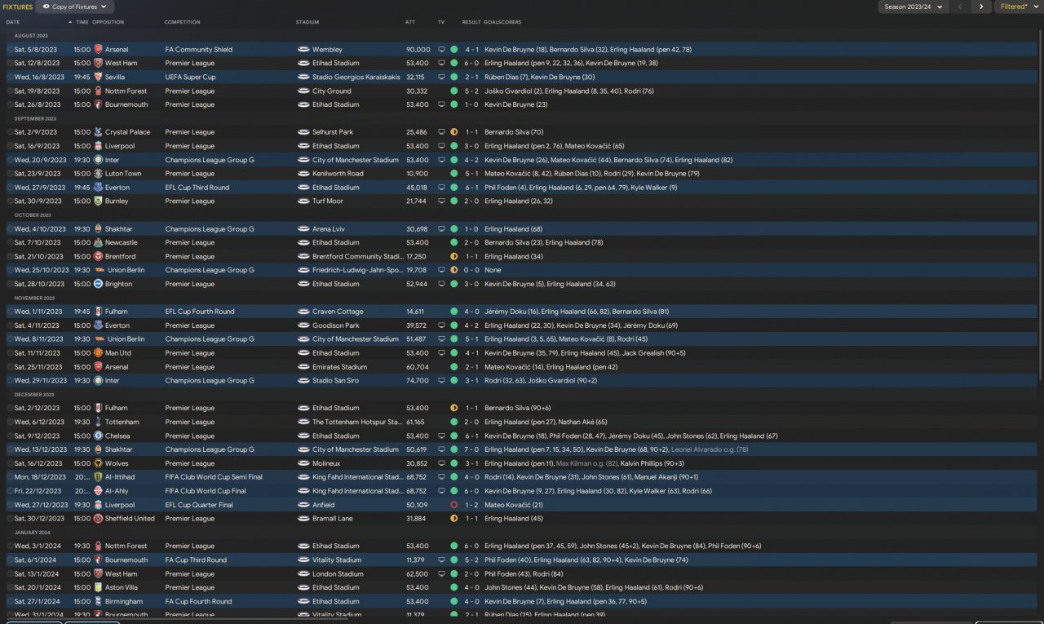The width and height of the screenshot is (1044, 624).
Task: Sort by the OPPOSITION column header
Action: 108,22
